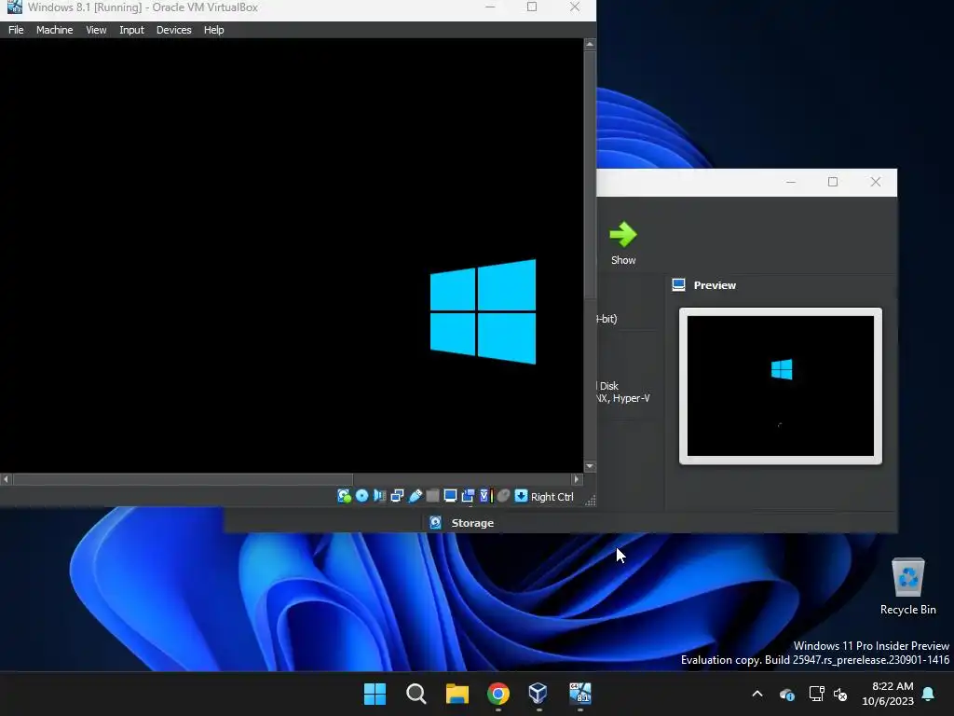This screenshot has height=716, width=954.
Task: Click the recording status icon
Action: tap(468, 496)
